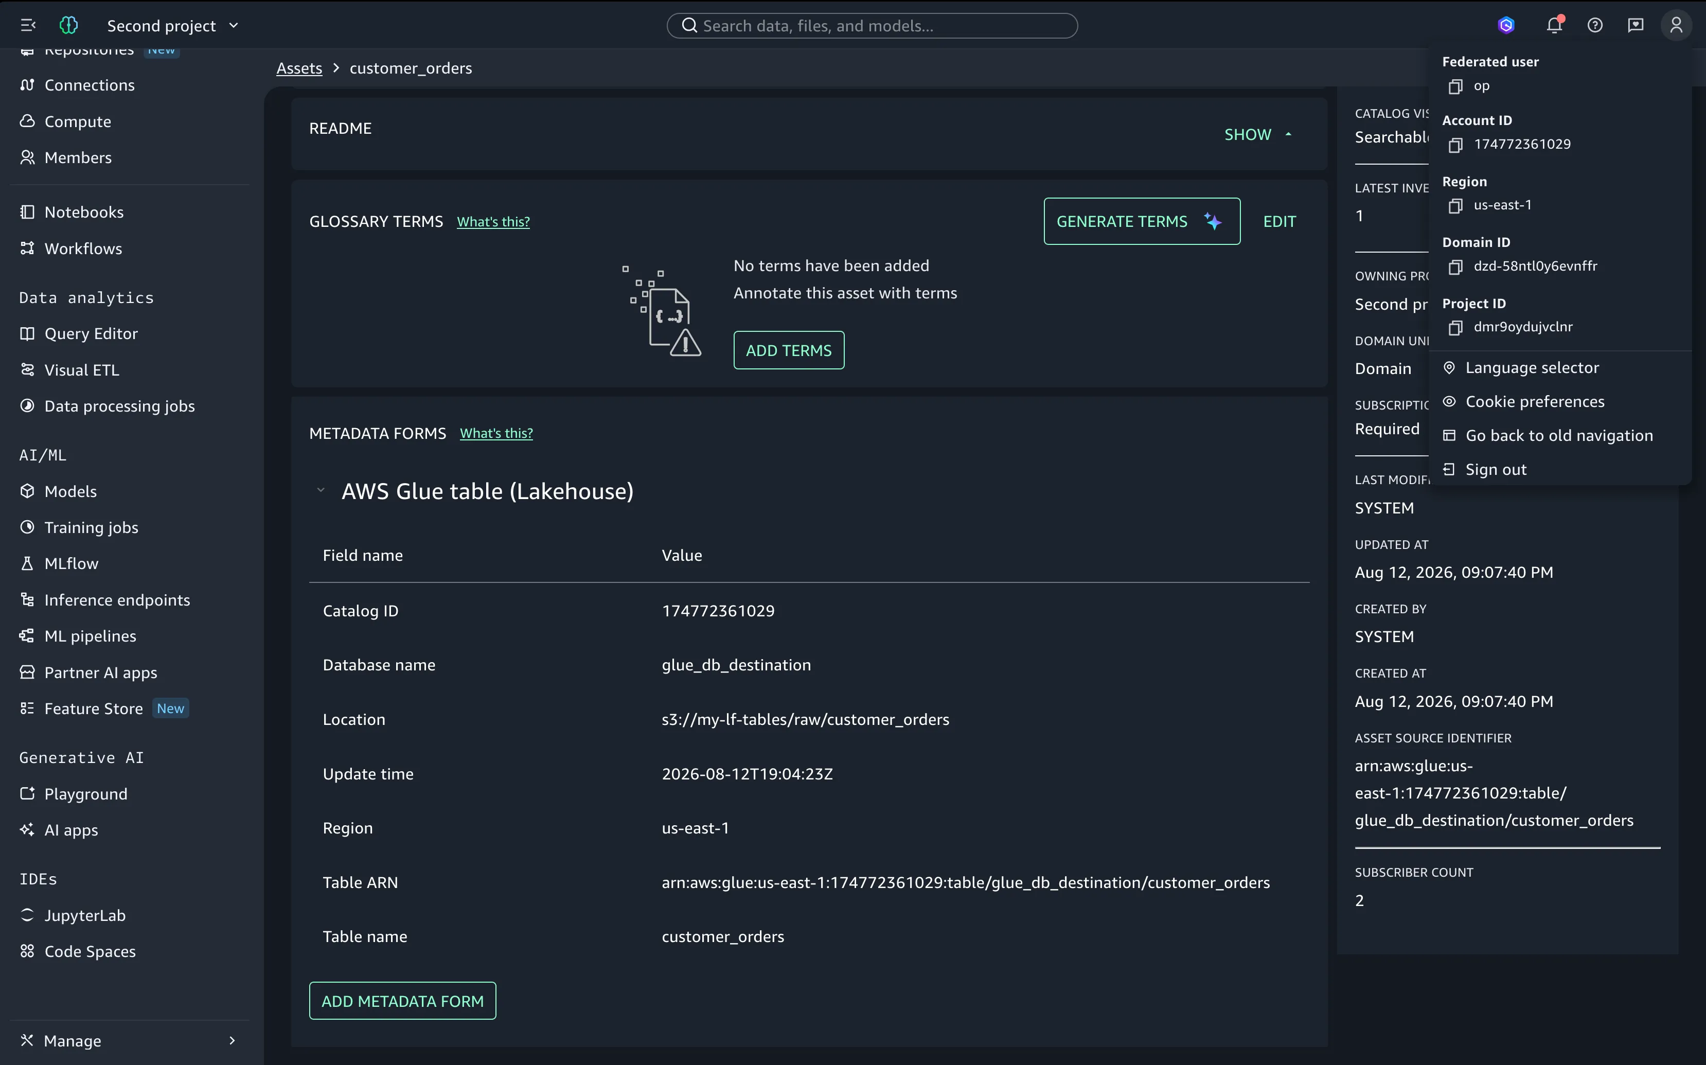Go to Assets breadcrumb link
1706x1065 pixels.
pos(299,68)
